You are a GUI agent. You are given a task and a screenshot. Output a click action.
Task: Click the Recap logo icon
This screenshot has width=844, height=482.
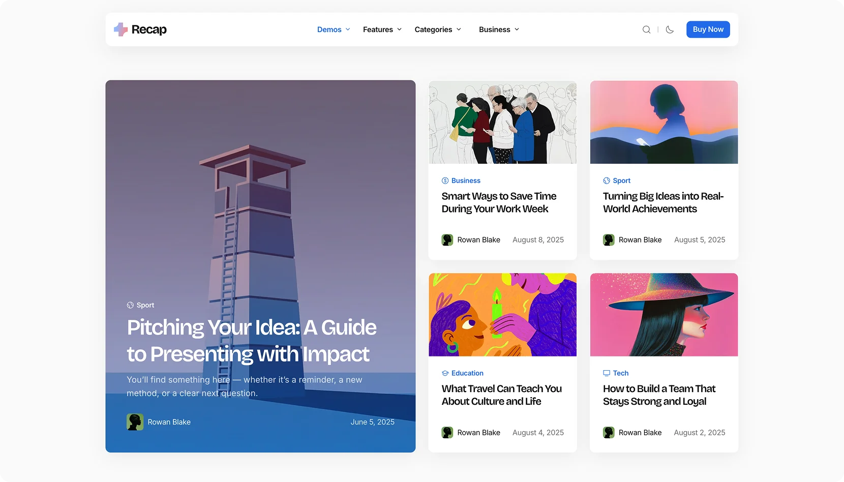coord(120,29)
